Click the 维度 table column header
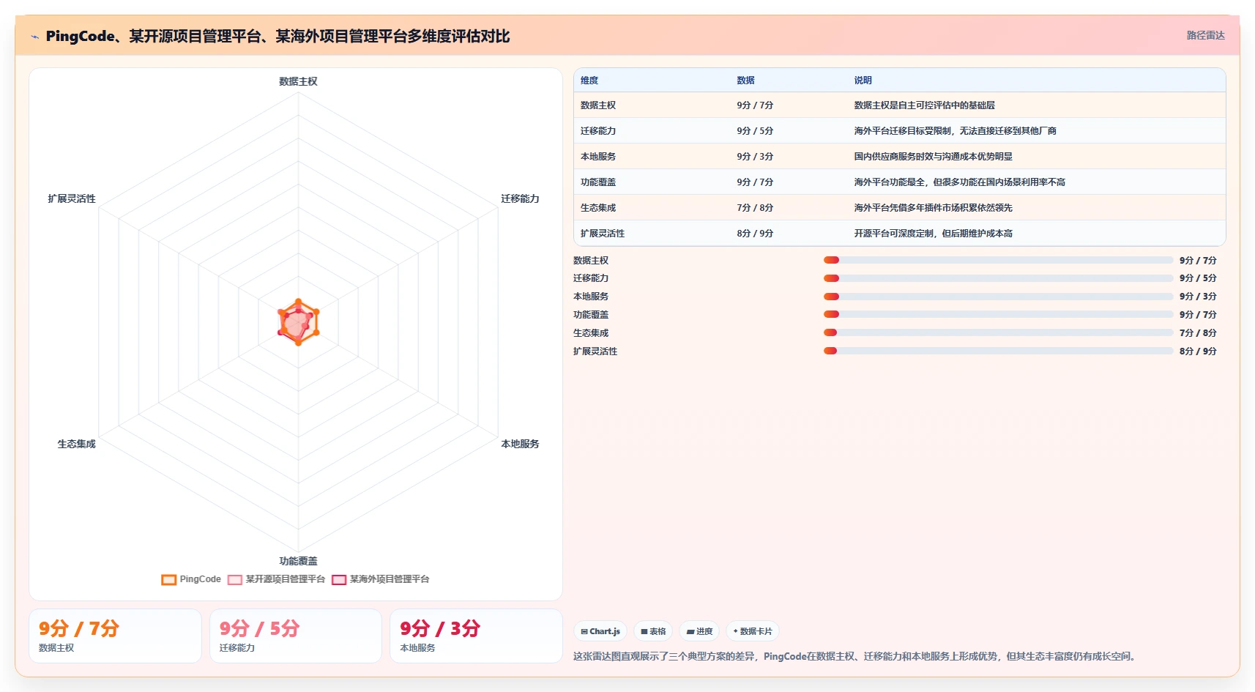The height and width of the screenshot is (692, 1255). tap(589, 81)
